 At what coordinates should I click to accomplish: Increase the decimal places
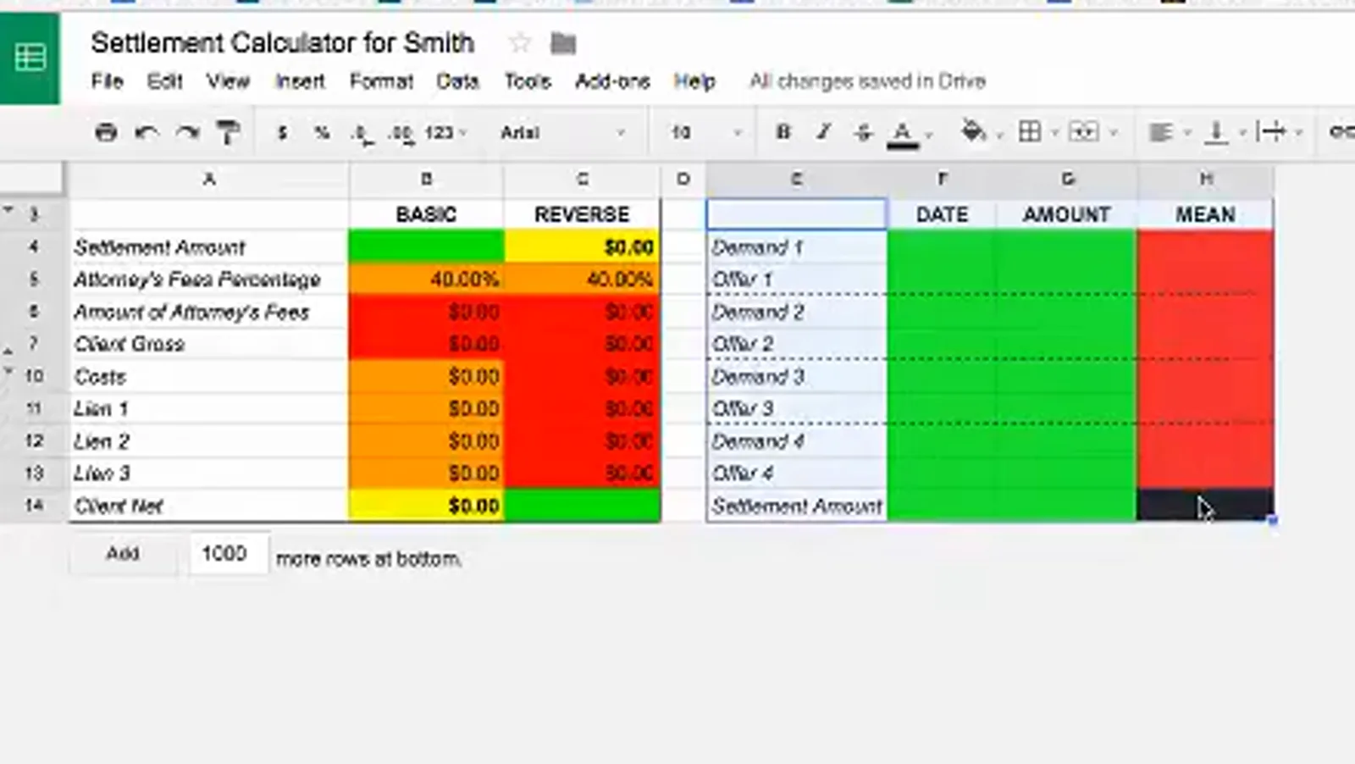click(x=401, y=134)
